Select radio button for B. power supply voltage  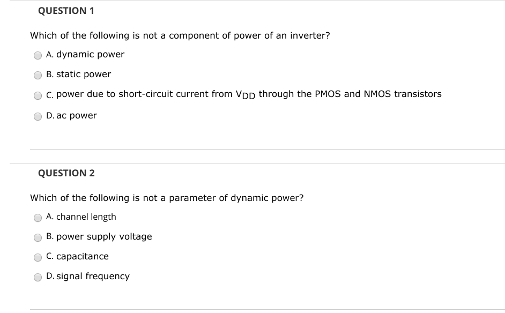pos(37,237)
